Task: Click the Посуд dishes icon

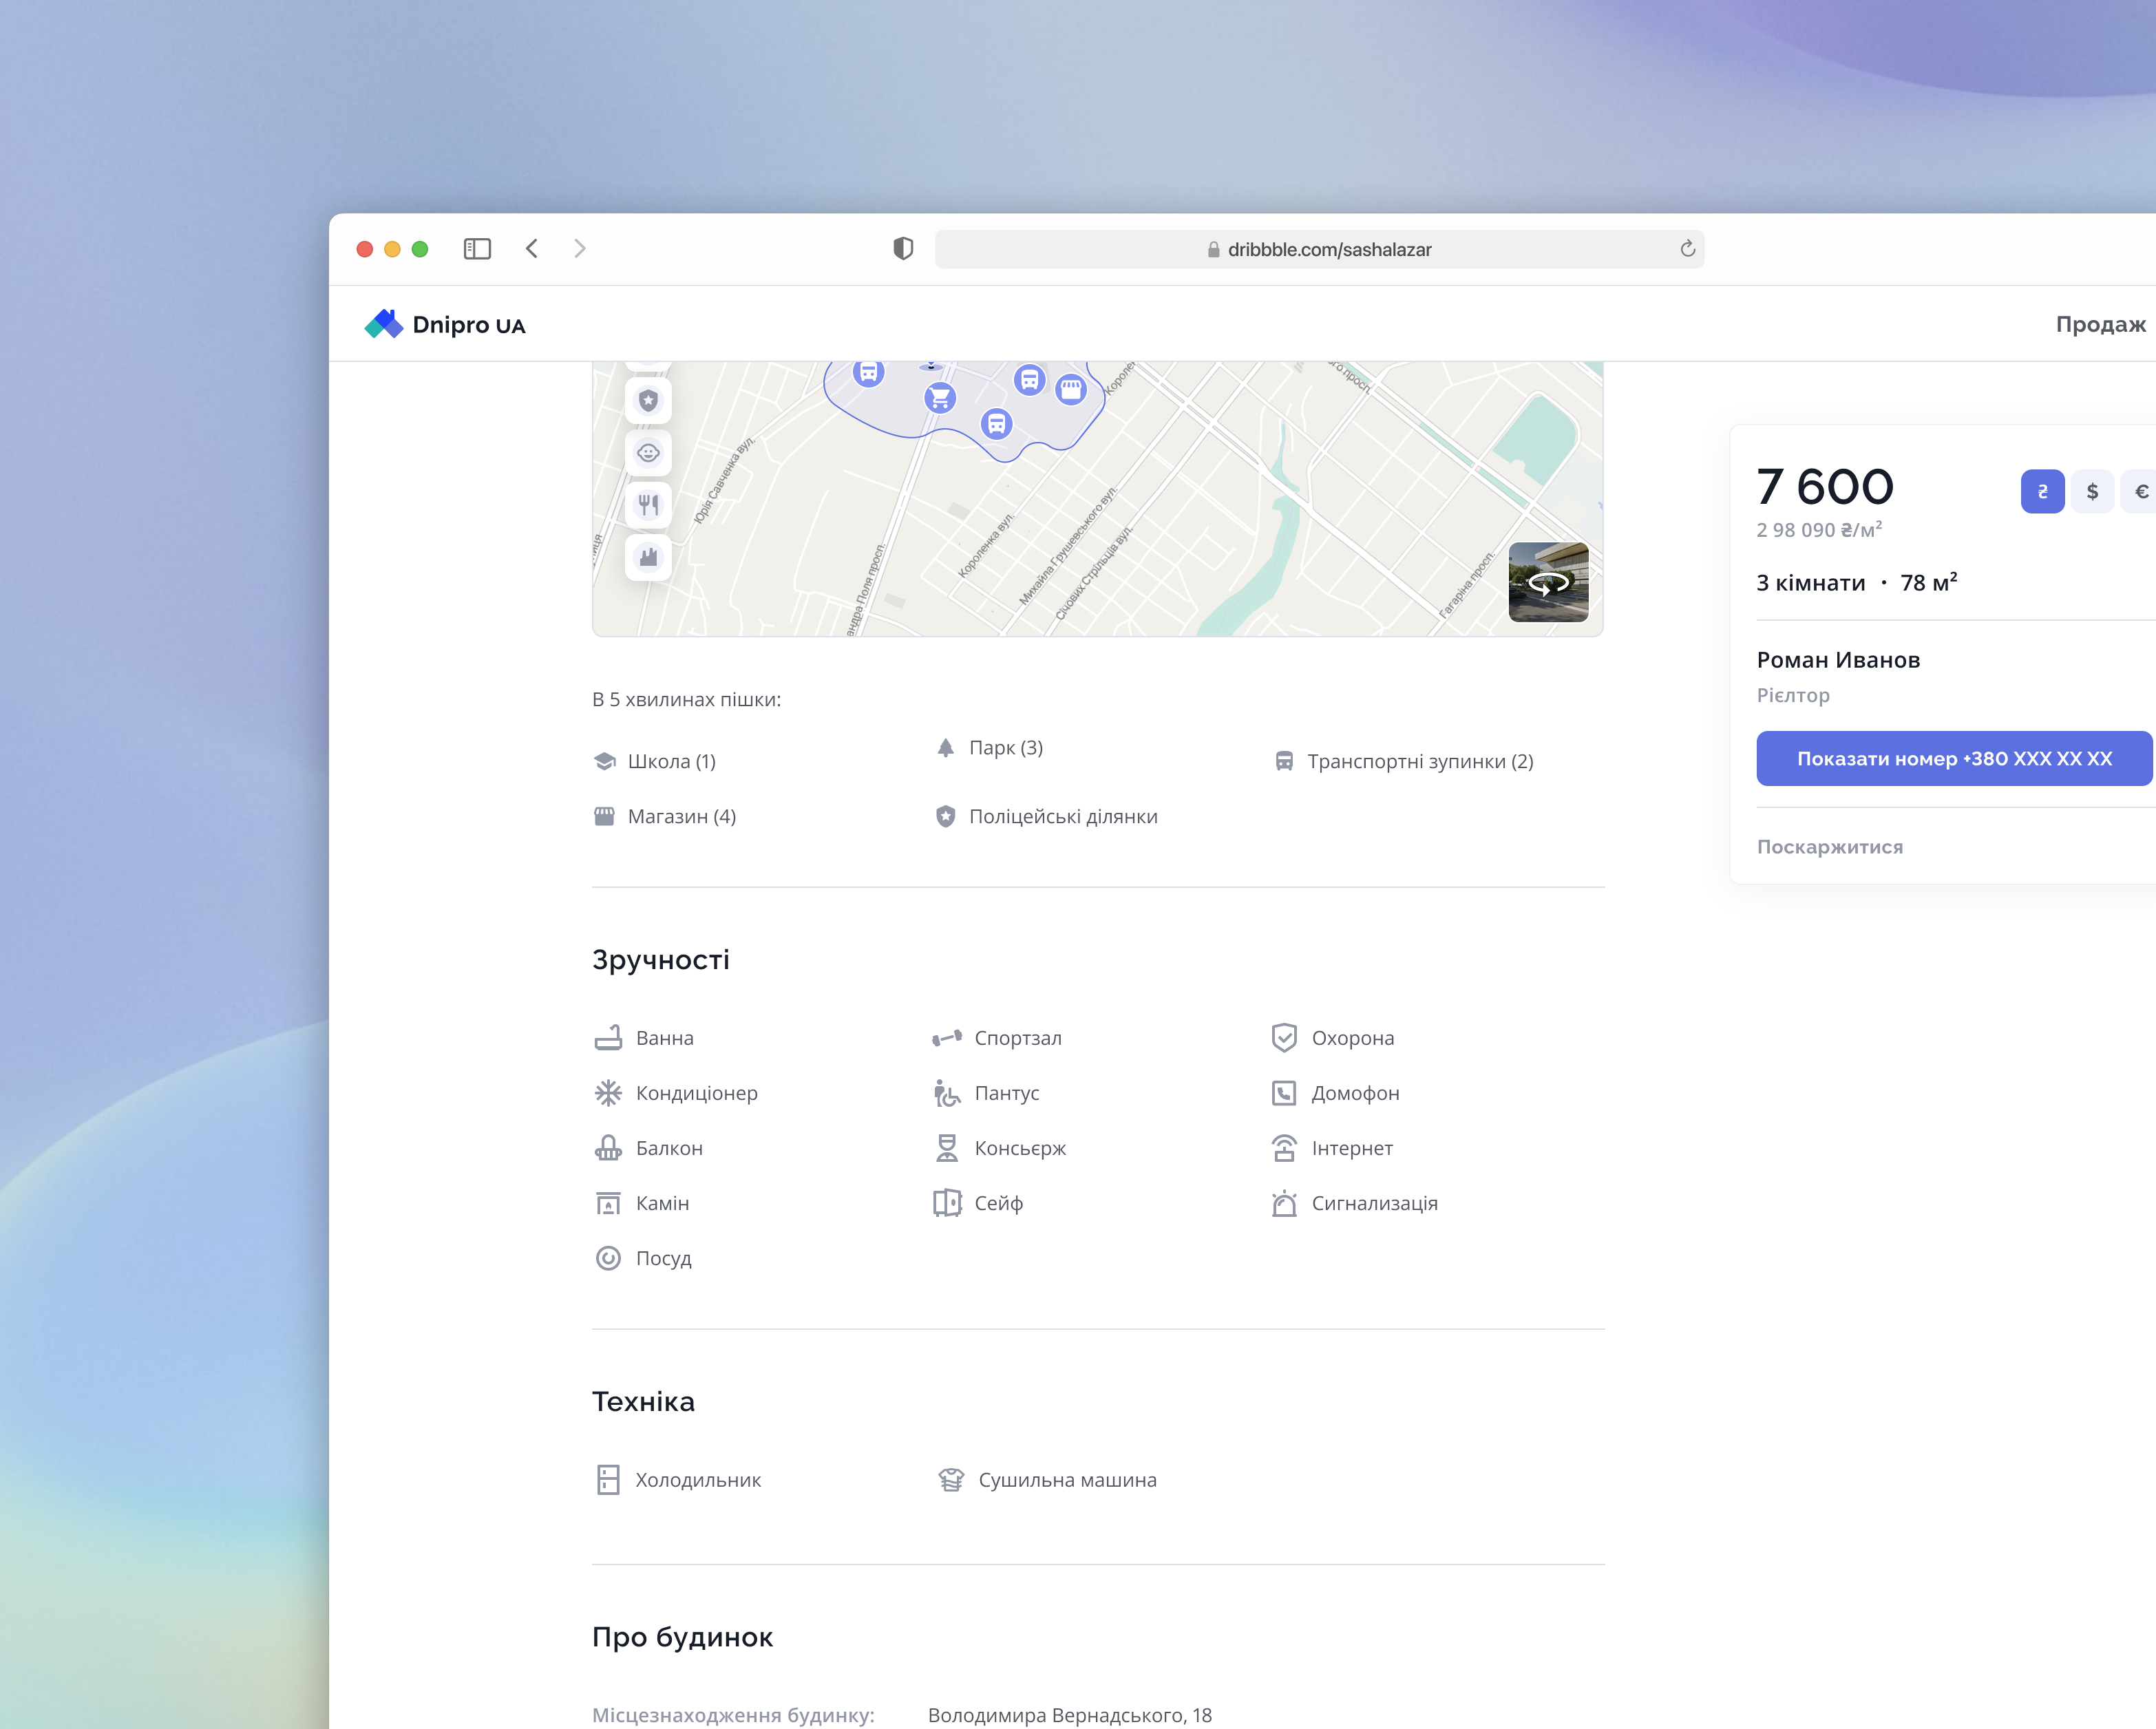Action: pyautogui.click(x=608, y=1258)
